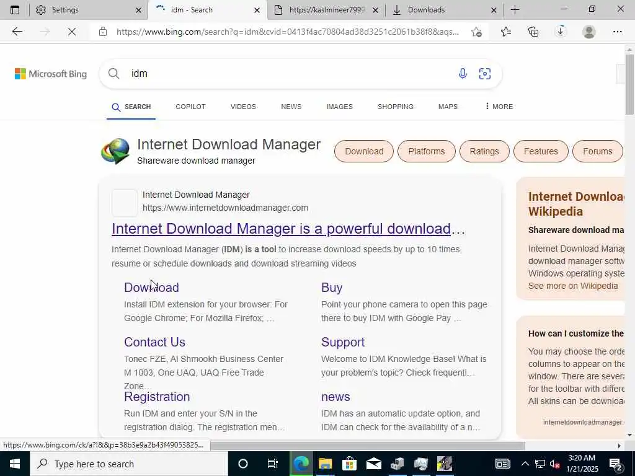Open the Registration sitelink
635x476 pixels.
157,396
